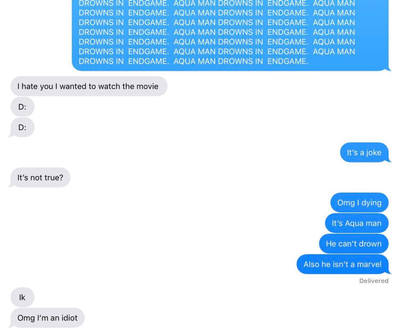Click the word 'marvel' in blue bubble
Screen dimensions: 400x334
[369, 264]
